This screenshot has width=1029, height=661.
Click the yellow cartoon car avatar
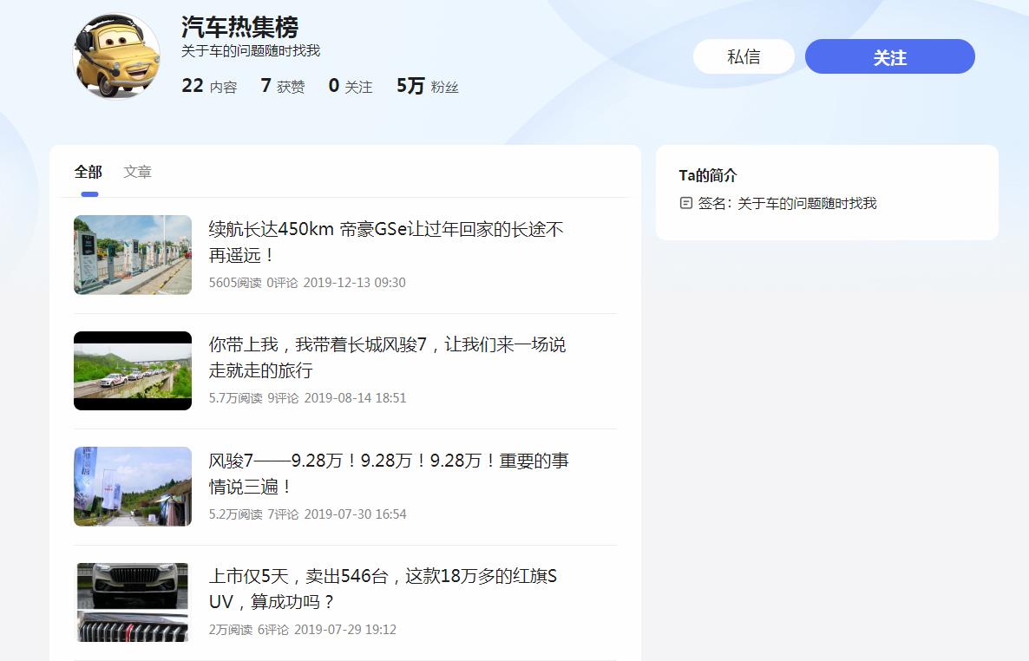[x=117, y=56]
